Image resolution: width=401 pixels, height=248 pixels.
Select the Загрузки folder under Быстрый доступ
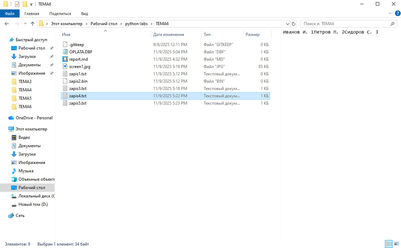(x=27, y=57)
